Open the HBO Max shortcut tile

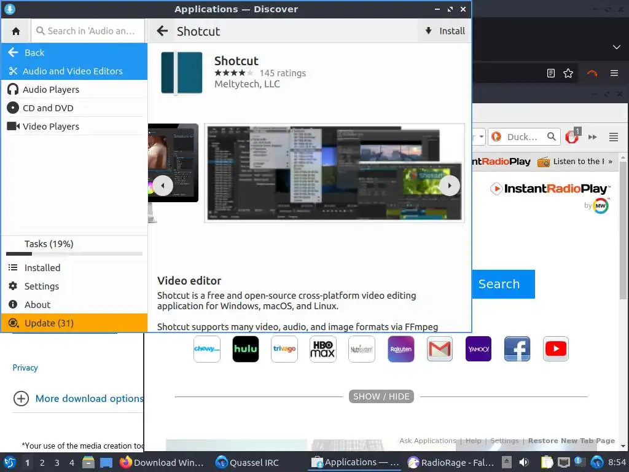point(323,349)
